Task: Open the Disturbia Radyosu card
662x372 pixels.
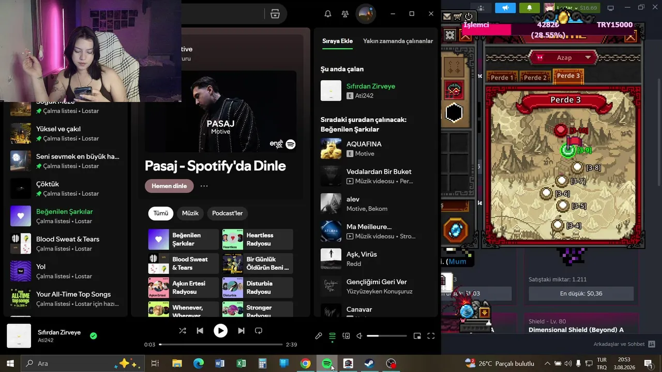Action: tap(258, 288)
